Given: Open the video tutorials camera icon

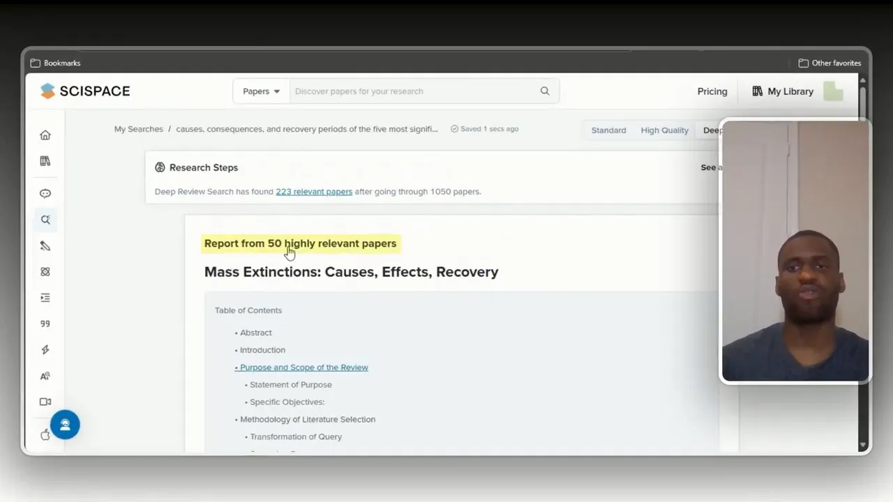Looking at the screenshot, I should tap(45, 402).
